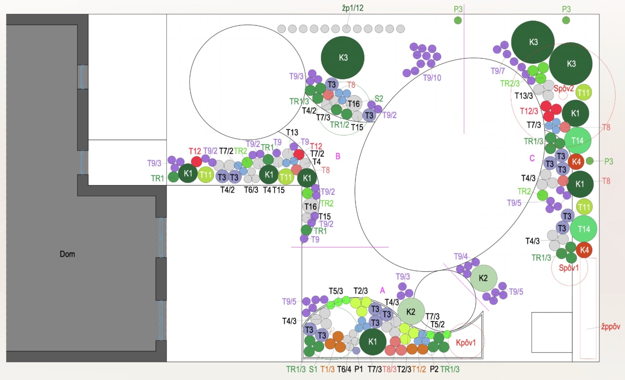Select the empty square in bottom right
The height and width of the screenshot is (380, 625).
pyautogui.click(x=551, y=332)
